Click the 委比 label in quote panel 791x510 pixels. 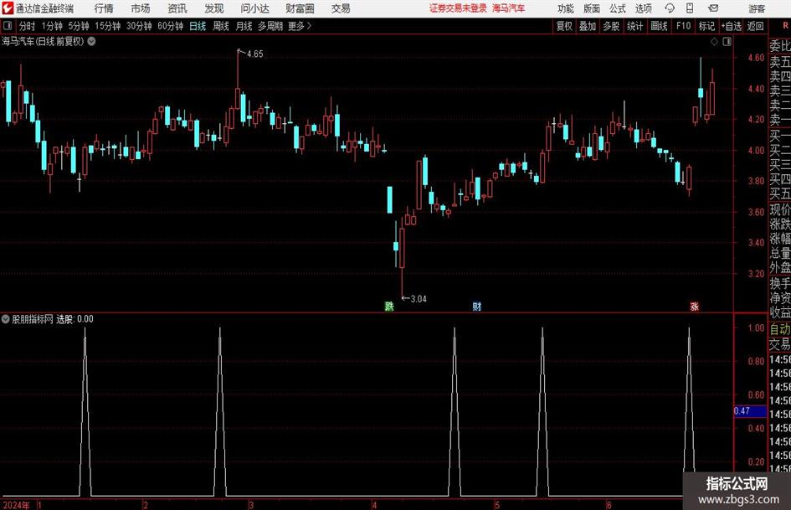[780, 46]
